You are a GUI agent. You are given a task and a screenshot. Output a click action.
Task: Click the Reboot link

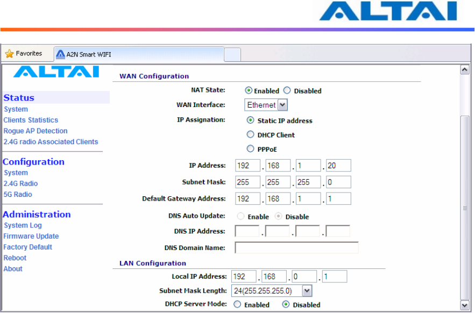point(15,258)
